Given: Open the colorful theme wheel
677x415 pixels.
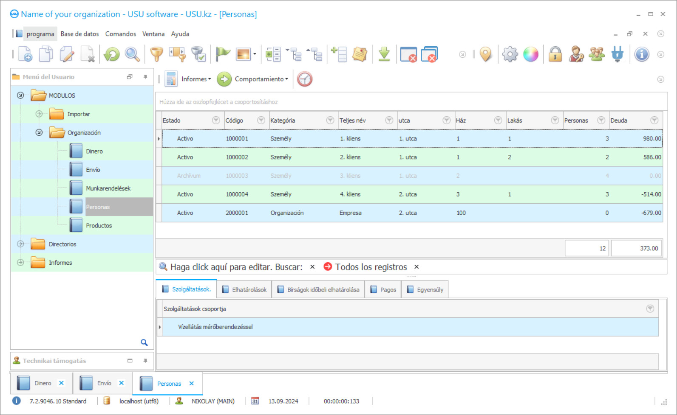Looking at the screenshot, I should 531,54.
